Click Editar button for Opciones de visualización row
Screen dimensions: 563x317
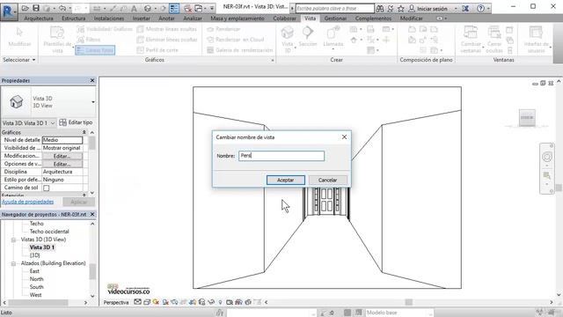click(x=62, y=164)
